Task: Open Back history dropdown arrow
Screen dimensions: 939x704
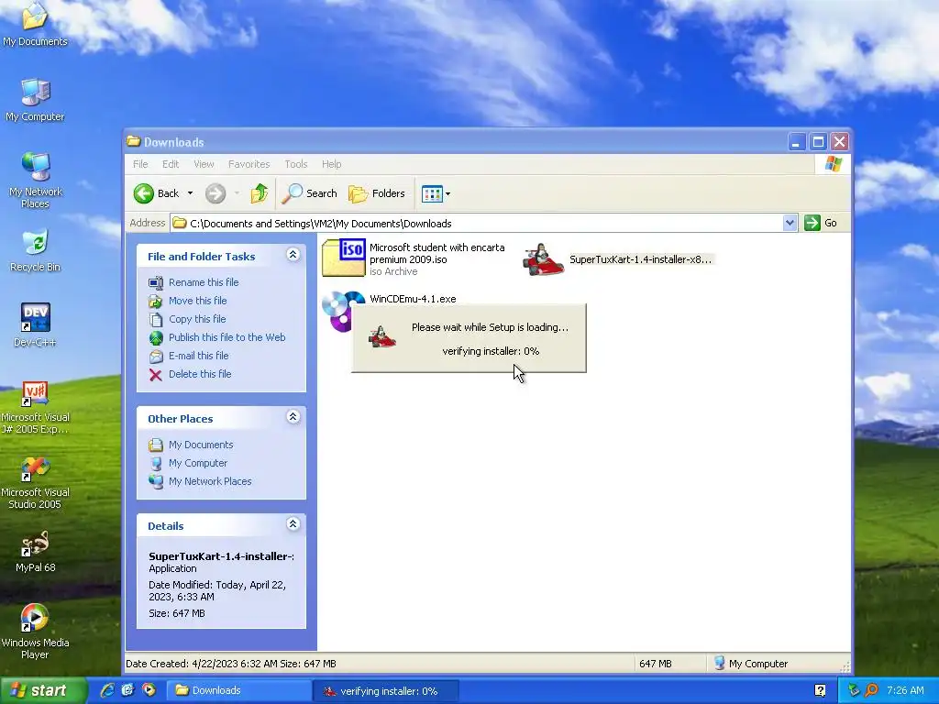Action: tap(190, 193)
